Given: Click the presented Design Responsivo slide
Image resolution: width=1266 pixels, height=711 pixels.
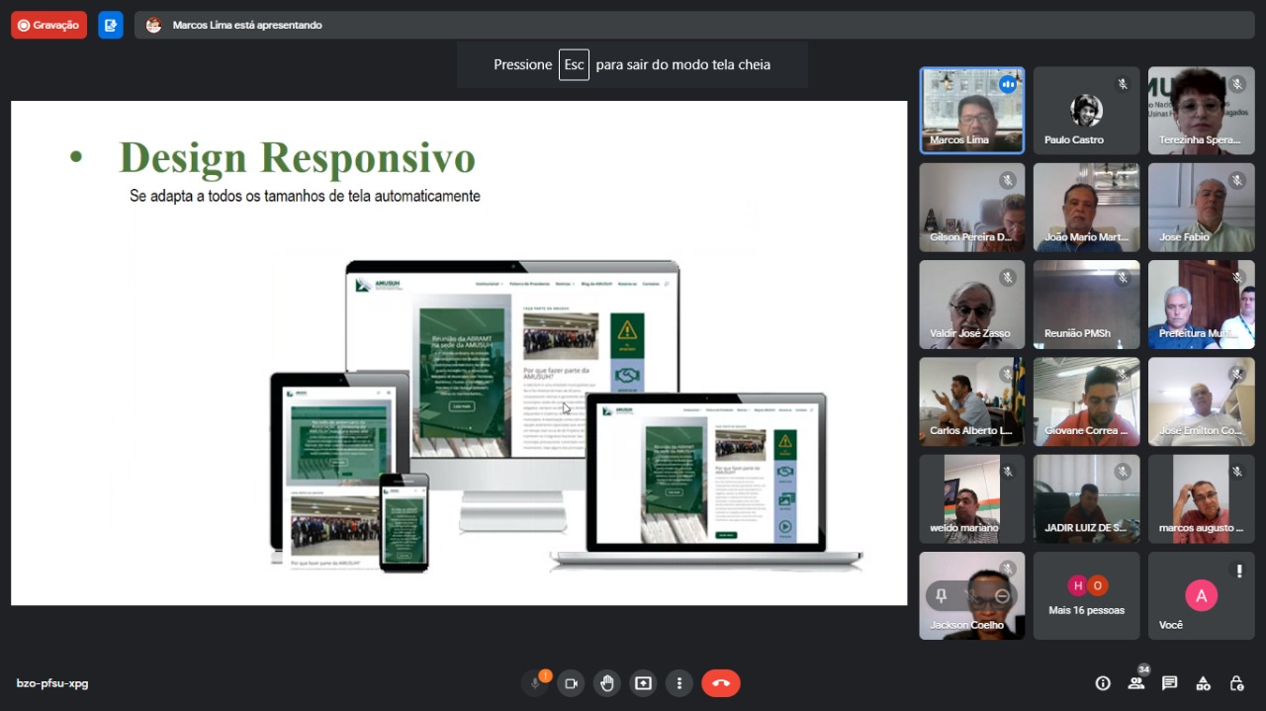Looking at the screenshot, I should pos(459,353).
